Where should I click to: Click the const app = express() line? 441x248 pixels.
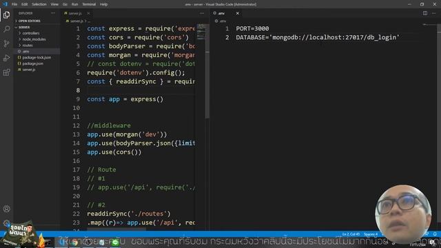tap(125, 99)
